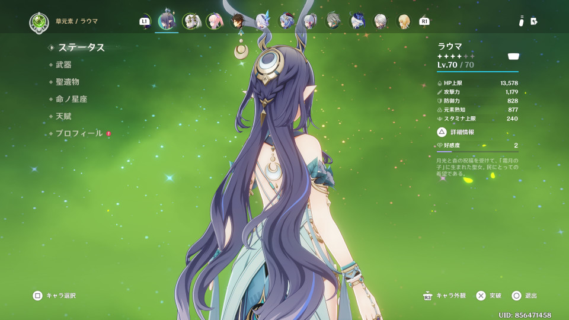Click the 草元素 / ラウマ breadcrumb text
This screenshot has width=569, height=320.
tap(76, 21)
